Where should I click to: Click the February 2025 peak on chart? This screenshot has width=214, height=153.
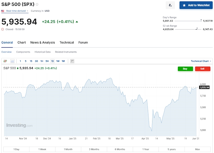111,78
